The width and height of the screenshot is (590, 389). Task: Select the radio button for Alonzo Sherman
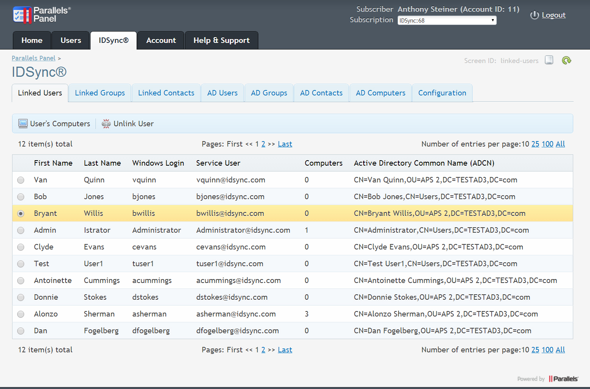[x=21, y=314]
